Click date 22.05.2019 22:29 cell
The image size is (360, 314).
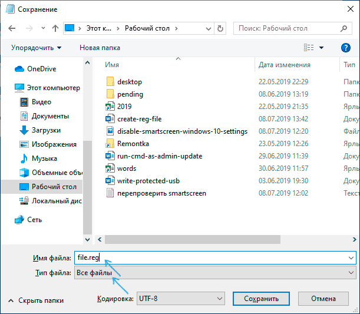point(283,82)
